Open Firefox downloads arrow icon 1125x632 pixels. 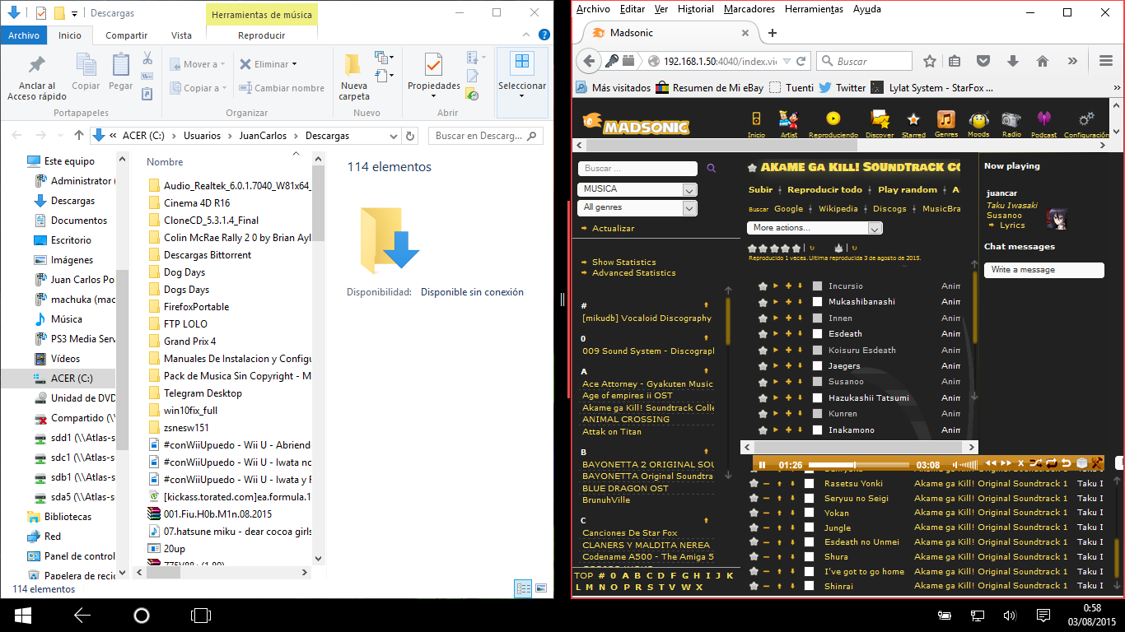(1013, 61)
